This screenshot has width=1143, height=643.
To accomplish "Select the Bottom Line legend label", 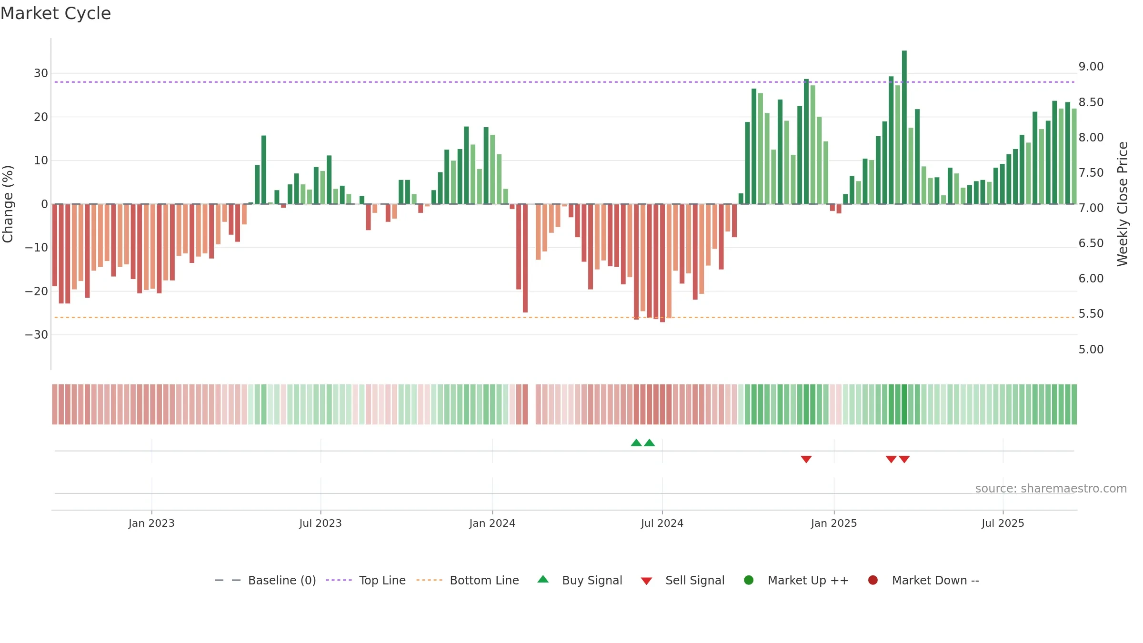I will tap(484, 581).
